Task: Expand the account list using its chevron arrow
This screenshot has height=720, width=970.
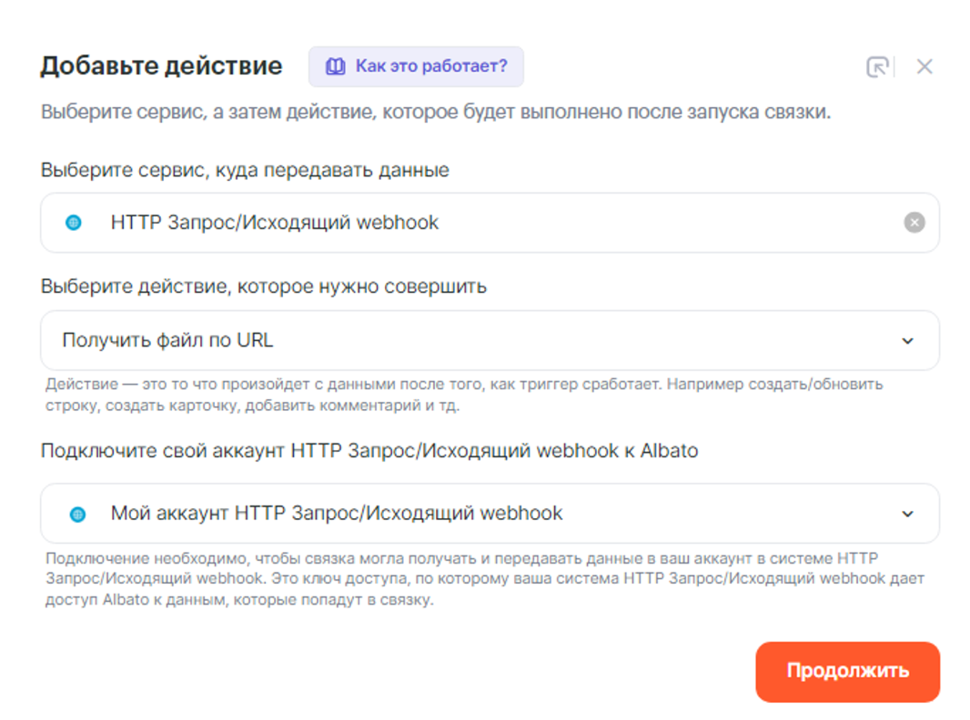Action: point(907,514)
